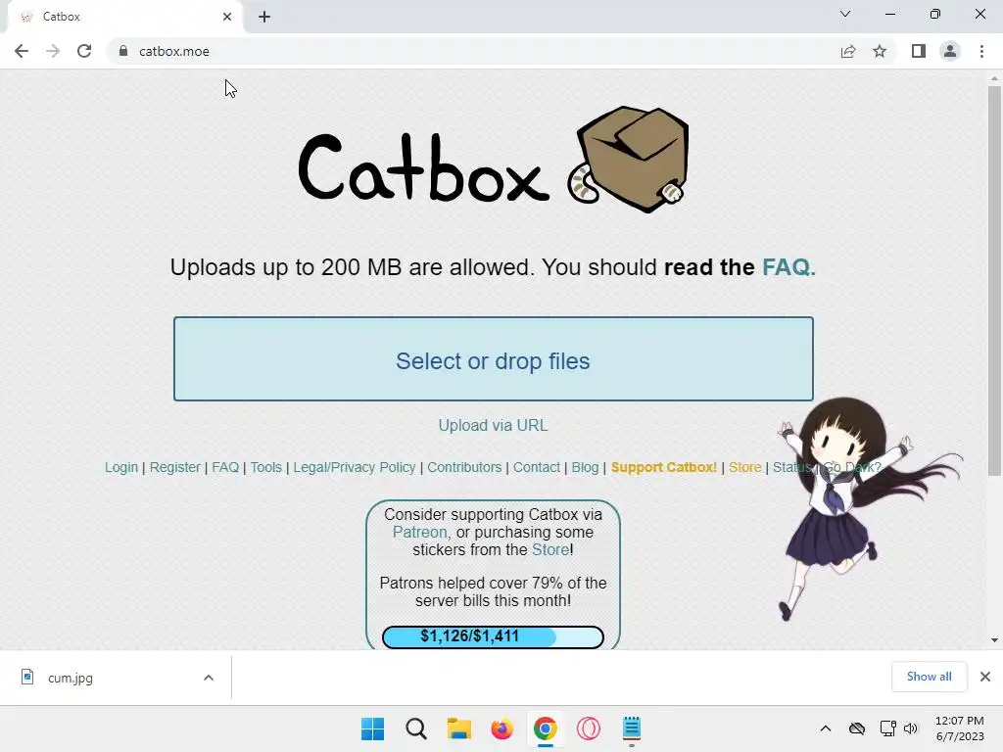1003x752 pixels.
Task: Click the Chrome taskbar icon
Action: [x=545, y=728]
